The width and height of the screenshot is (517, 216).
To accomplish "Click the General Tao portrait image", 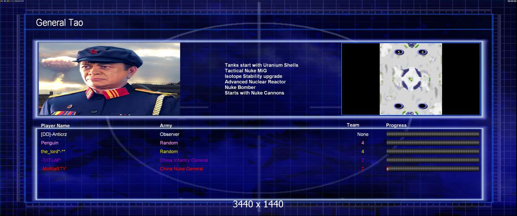I will (109, 79).
